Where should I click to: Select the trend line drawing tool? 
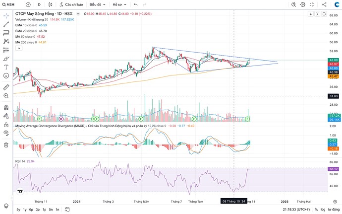click(6, 24)
